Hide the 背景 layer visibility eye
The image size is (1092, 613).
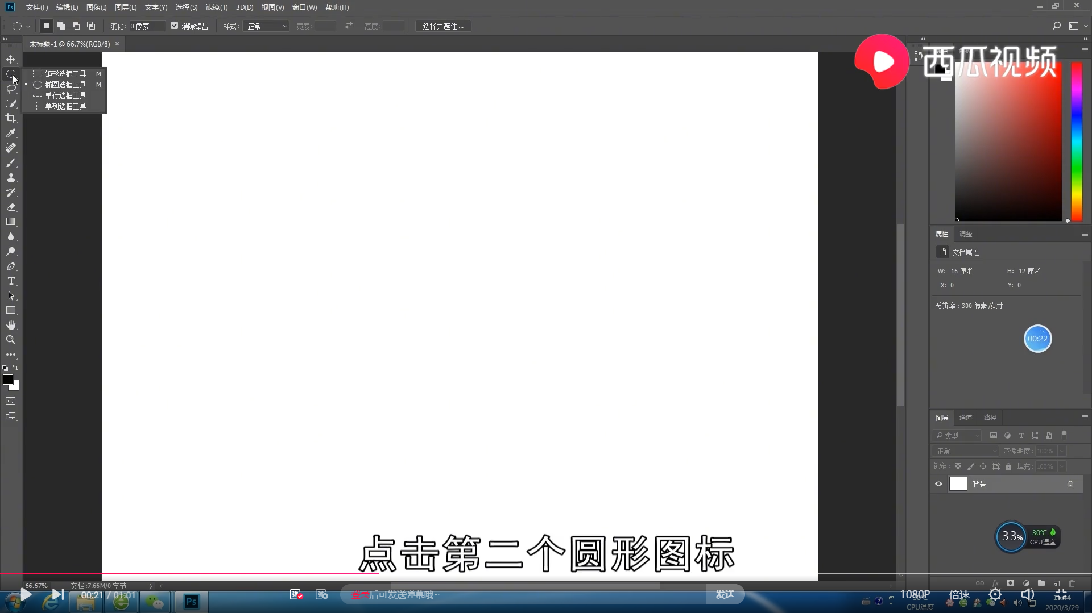tap(938, 483)
